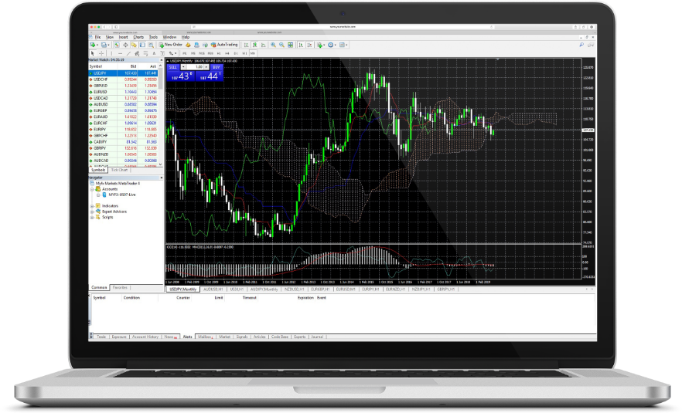This screenshot has width=682, height=413.
Task: Open the Indicators list dropdown icon
Action: (321, 45)
